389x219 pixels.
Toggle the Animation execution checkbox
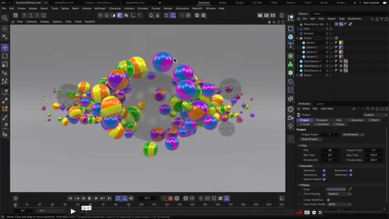[x=324, y=171]
